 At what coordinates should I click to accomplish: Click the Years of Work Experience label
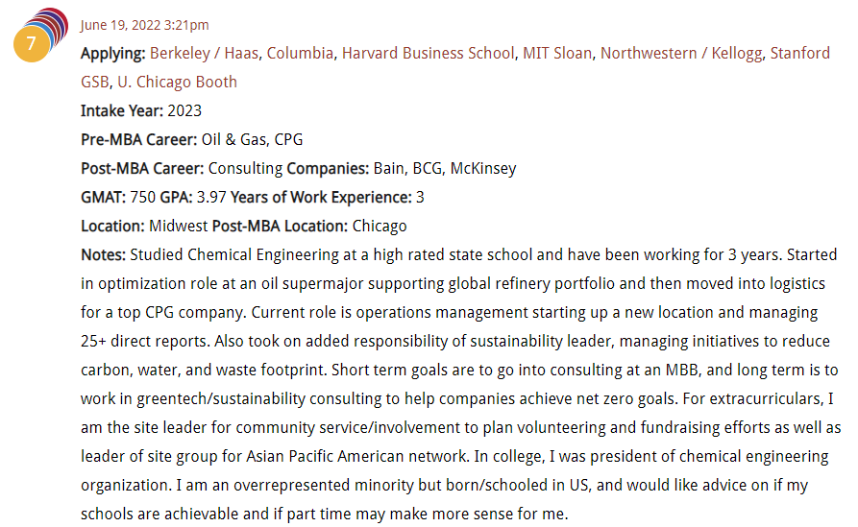tap(321, 198)
